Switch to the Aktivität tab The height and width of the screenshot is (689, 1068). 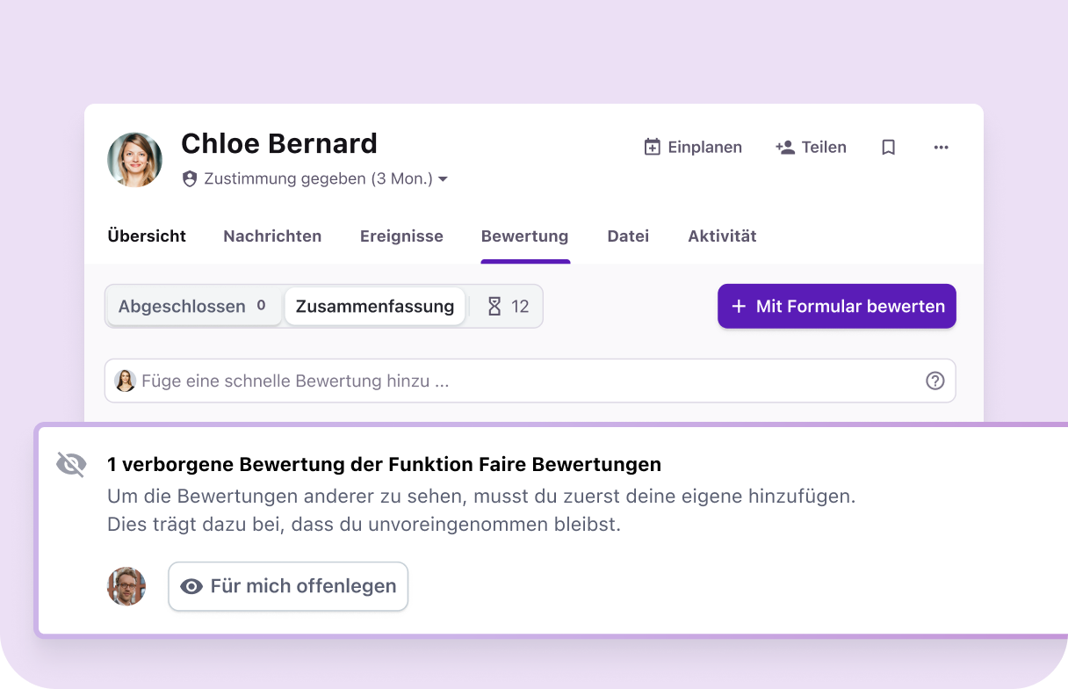[x=722, y=236]
